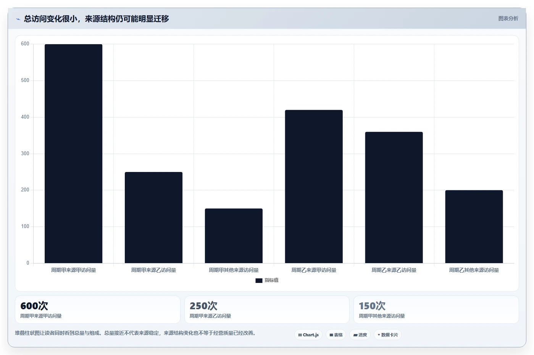Click x-axis label 周期甲来源甲访问量
Image resolution: width=534 pixels, height=355 pixels.
click(73, 270)
